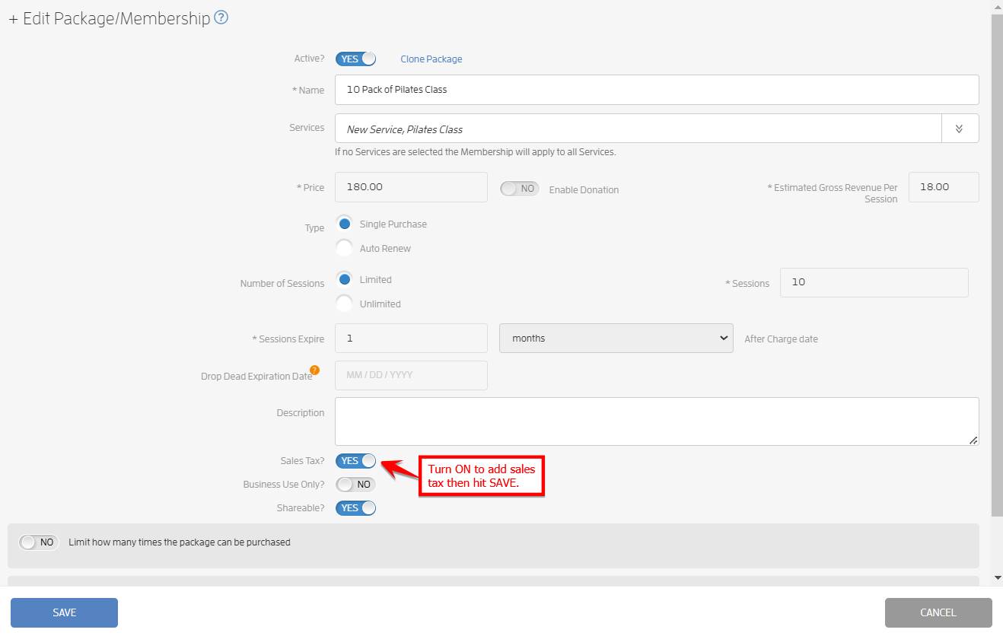Click the 'Enable Donation' label

point(584,190)
